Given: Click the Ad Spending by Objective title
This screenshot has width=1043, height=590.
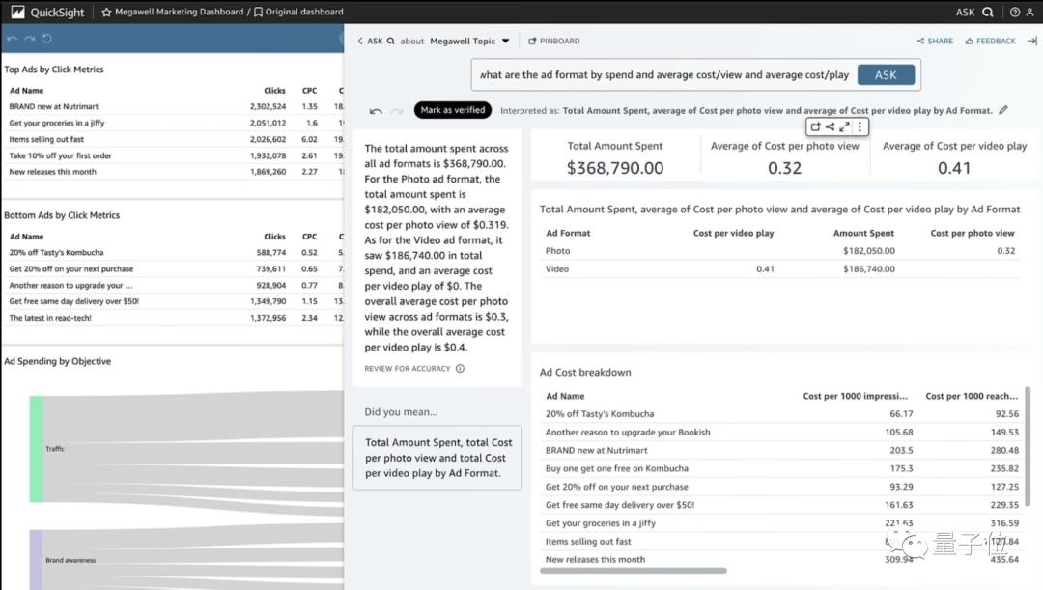Looking at the screenshot, I should click(57, 361).
